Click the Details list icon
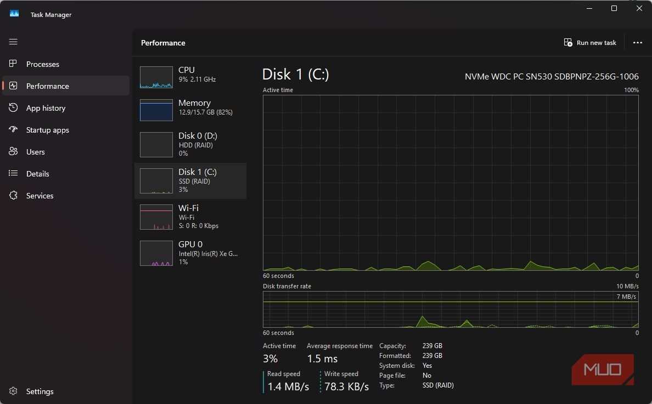The image size is (652, 404). click(x=13, y=173)
